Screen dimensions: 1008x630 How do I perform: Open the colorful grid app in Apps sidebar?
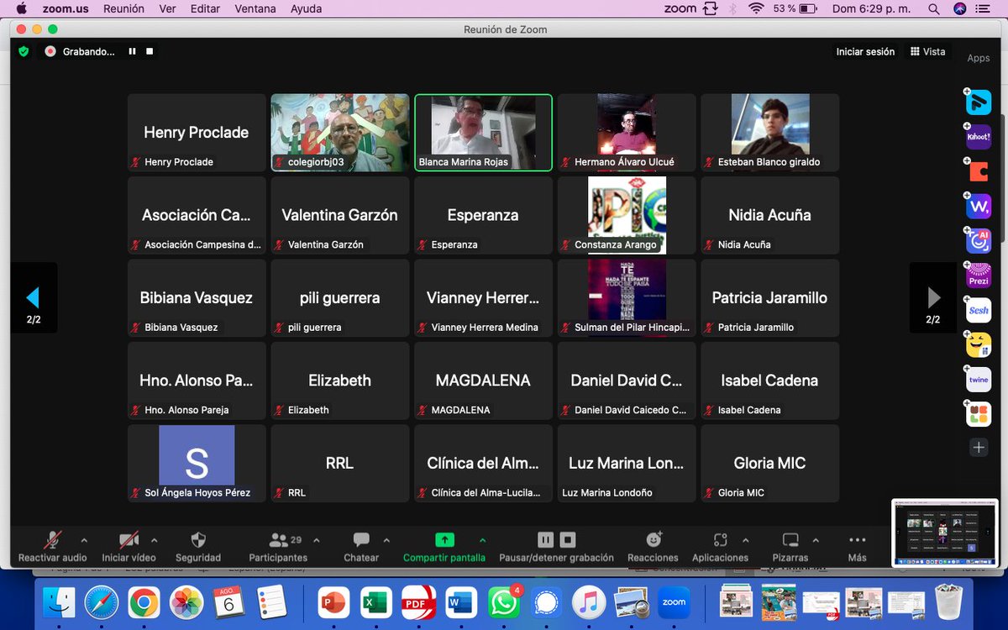[979, 413]
